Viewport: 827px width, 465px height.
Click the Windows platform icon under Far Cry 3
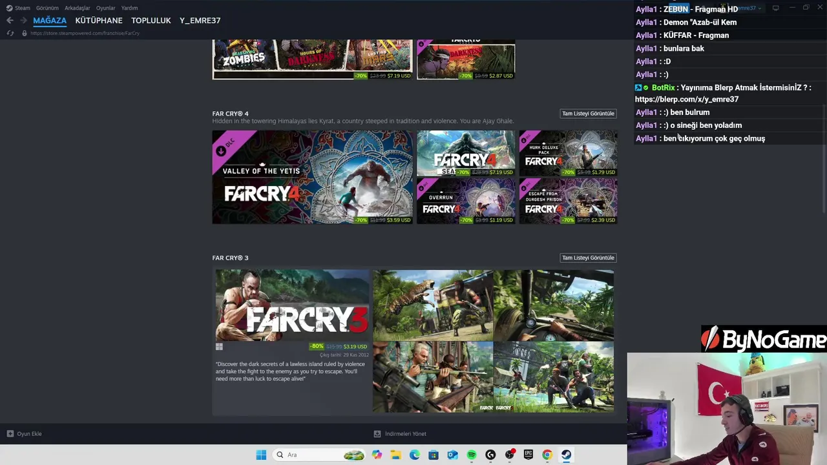219,347
